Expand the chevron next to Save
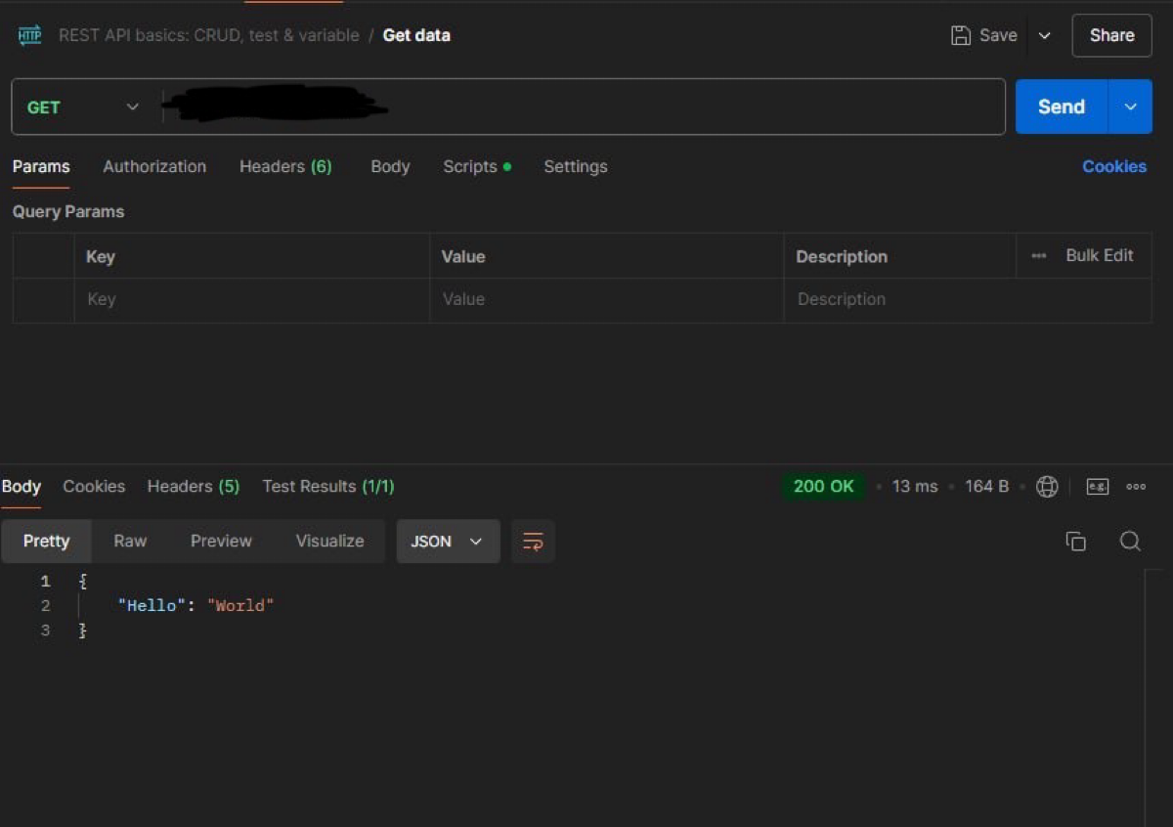This screenshot has height=827, width=1173. pos(1044,35)
